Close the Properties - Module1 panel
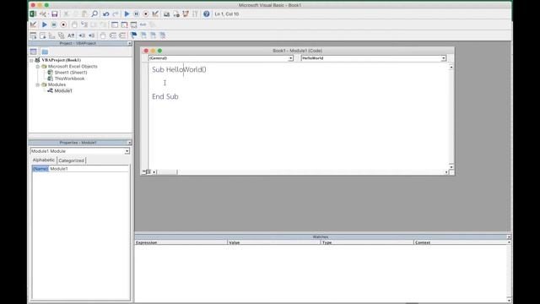The width and height of the screenshot is (540, 304). coord(129,143)
